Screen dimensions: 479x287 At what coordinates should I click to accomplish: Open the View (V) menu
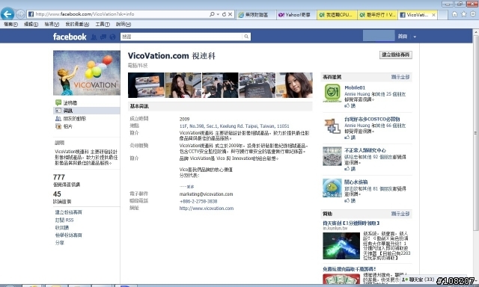(x=52, y=24)
